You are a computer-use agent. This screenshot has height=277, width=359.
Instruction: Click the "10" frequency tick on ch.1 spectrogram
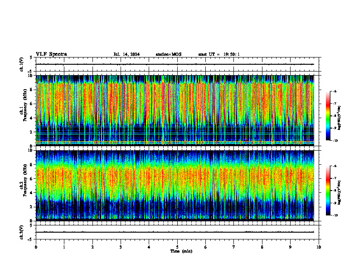30,76
